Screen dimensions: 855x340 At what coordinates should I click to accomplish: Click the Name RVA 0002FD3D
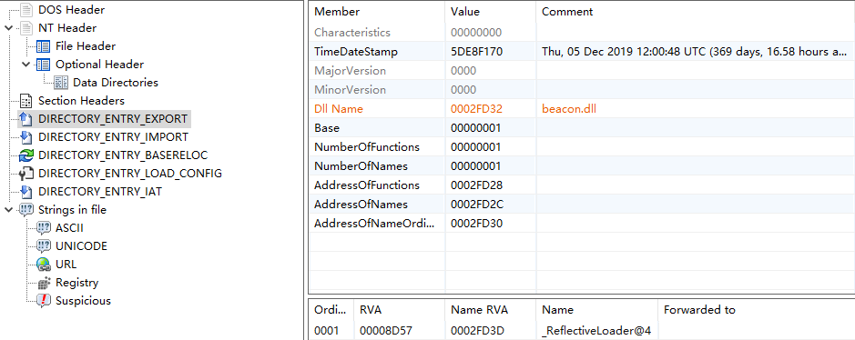(x=477, y=331)
